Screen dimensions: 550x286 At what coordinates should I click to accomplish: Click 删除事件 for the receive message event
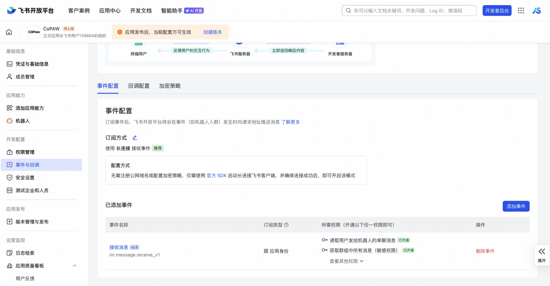pyautogui.click(x=485, y=251)
